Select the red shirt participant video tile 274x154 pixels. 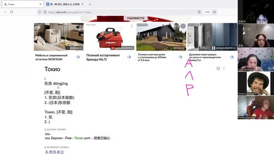click(x=256, y=107)
